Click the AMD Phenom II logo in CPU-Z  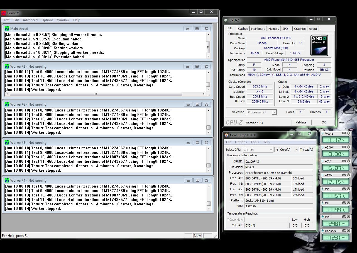pyautogui.click(x=319, y=45)
